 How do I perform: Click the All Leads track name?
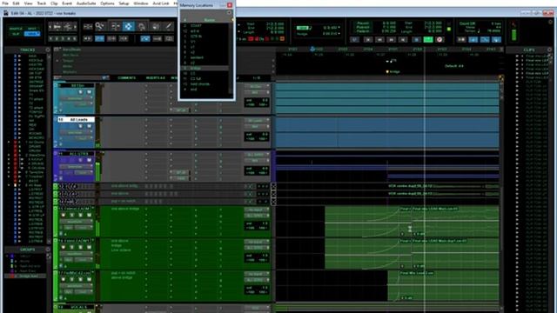pyautogui.click(x=79, y=120)
